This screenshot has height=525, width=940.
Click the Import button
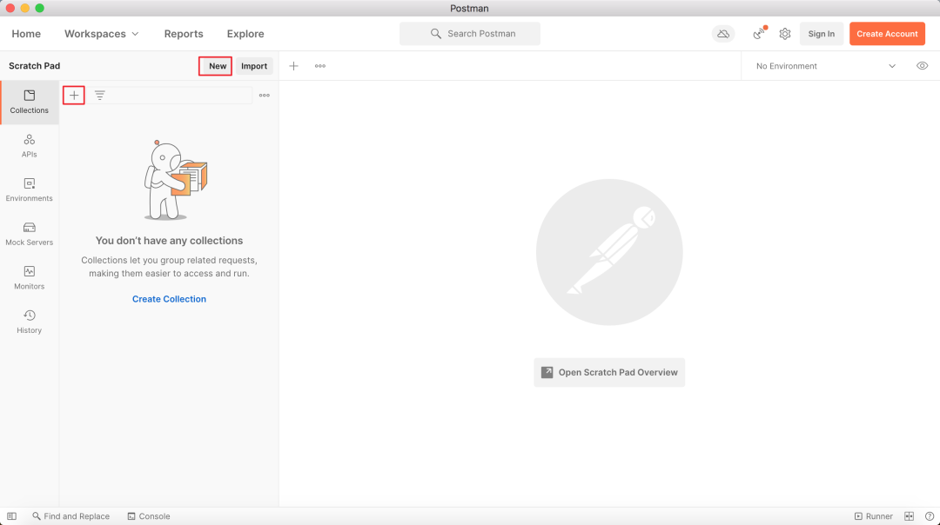(x=254, y=66)
